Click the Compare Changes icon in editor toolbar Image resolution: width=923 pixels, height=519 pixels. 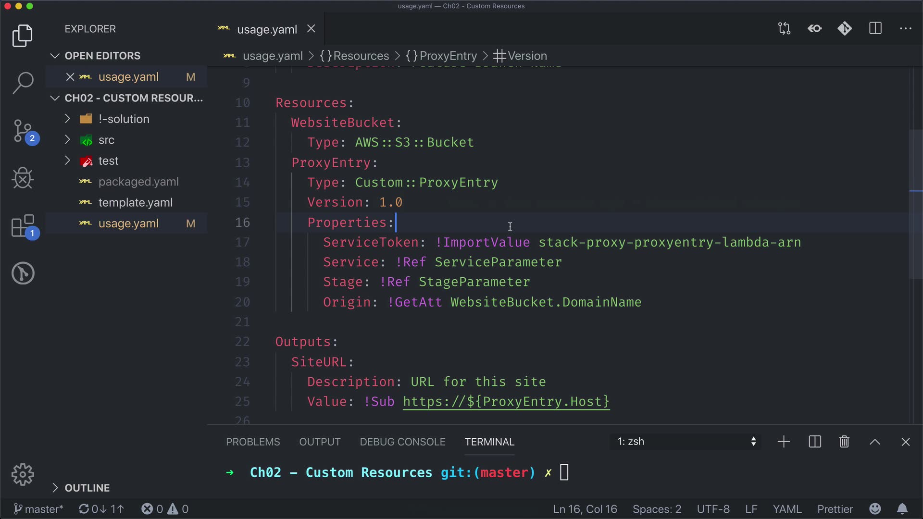click(x=784, y=29)
